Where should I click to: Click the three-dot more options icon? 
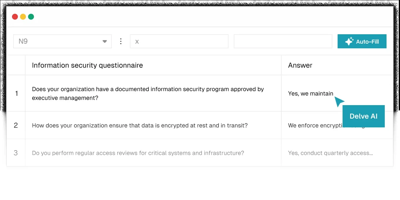tap(121, 41)
